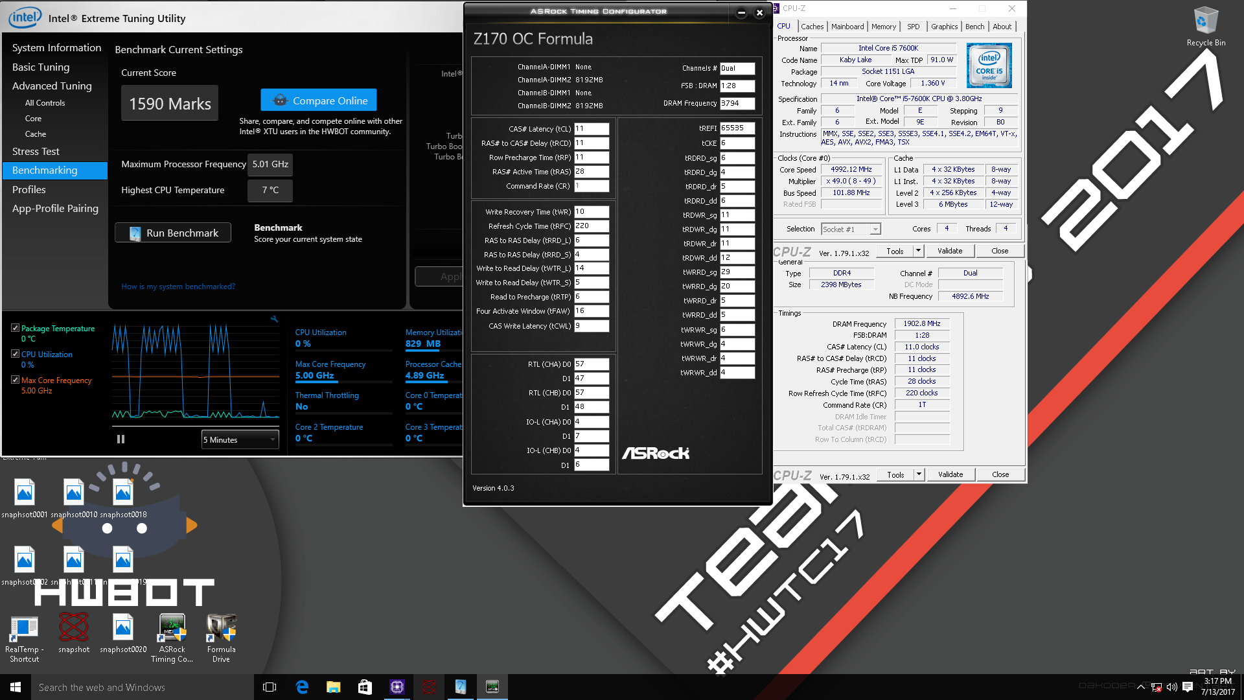
Task: Toggle CPU Utilization monitor checkbox
Action: tap(15, 354)
